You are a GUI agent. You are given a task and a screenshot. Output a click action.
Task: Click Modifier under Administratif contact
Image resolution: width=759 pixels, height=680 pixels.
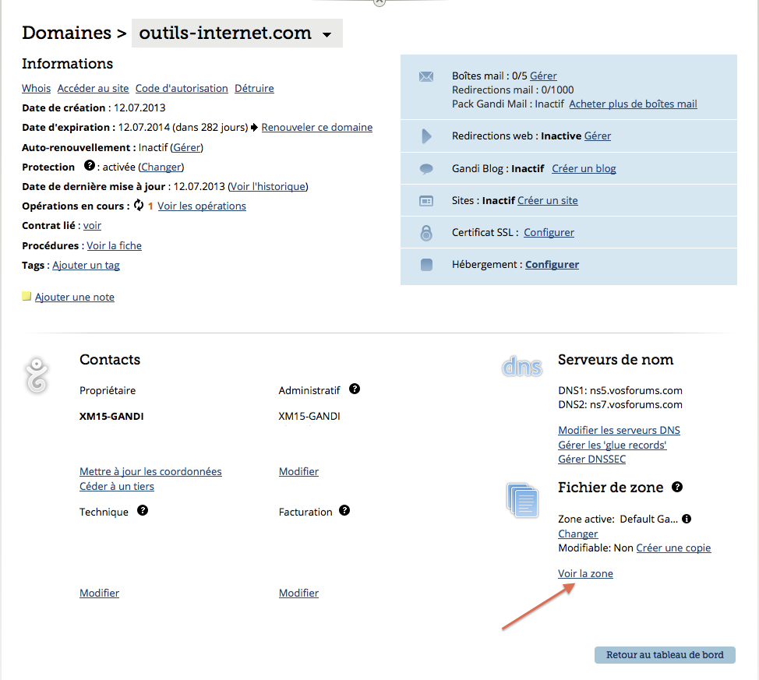click(x=298, y=472)
